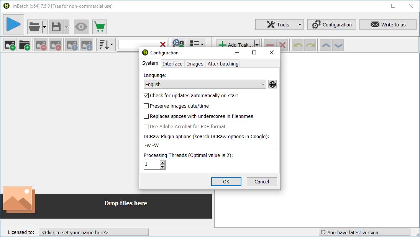This screenshot has width=420, height=237.
Task: Expand the Tools dropdown arrow
Action: 300,25
